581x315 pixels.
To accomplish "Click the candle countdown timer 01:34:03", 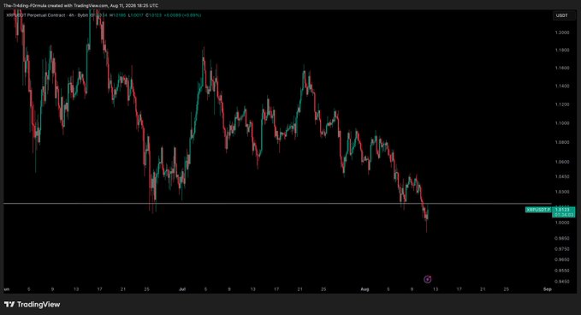I will click(x=563, y=215).
